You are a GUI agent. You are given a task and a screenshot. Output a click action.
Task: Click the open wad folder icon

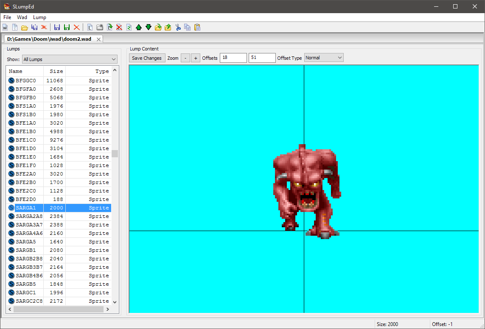pyautogui.click(x=25, y=28)
